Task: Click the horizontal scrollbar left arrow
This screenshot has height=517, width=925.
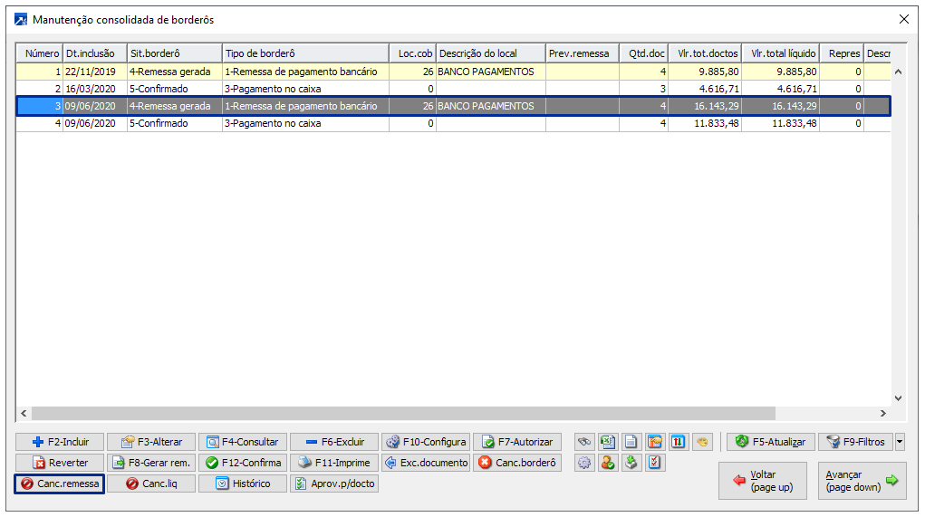Action: point(24,413)
